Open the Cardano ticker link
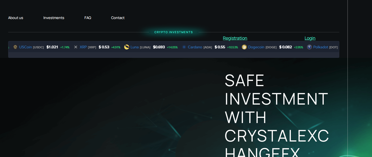Image resolution: width=372 pixels, height=157 pixels. (x=195, y=47)
